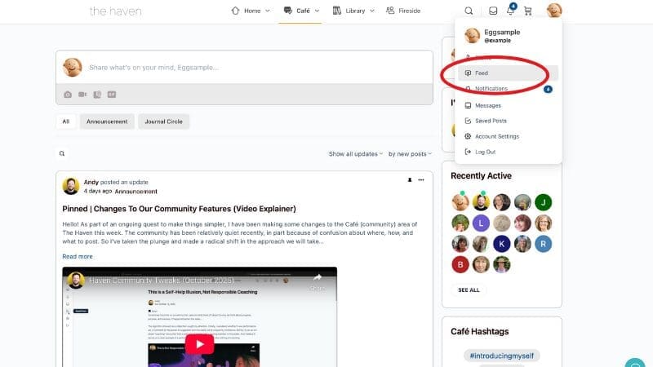Screen dimensions: 653x367
Task: Click the camera photo upload icon
Action: (68, 95)
